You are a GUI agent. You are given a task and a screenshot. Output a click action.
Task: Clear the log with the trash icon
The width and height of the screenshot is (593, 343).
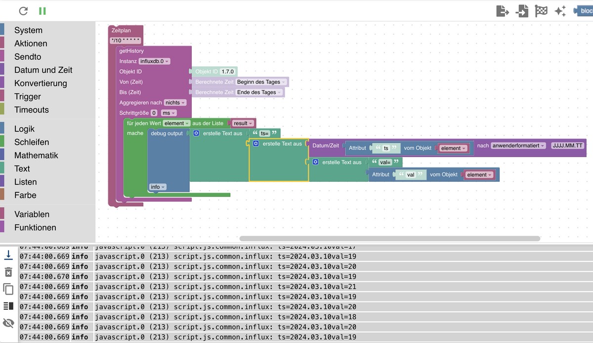tap(8, 272)
